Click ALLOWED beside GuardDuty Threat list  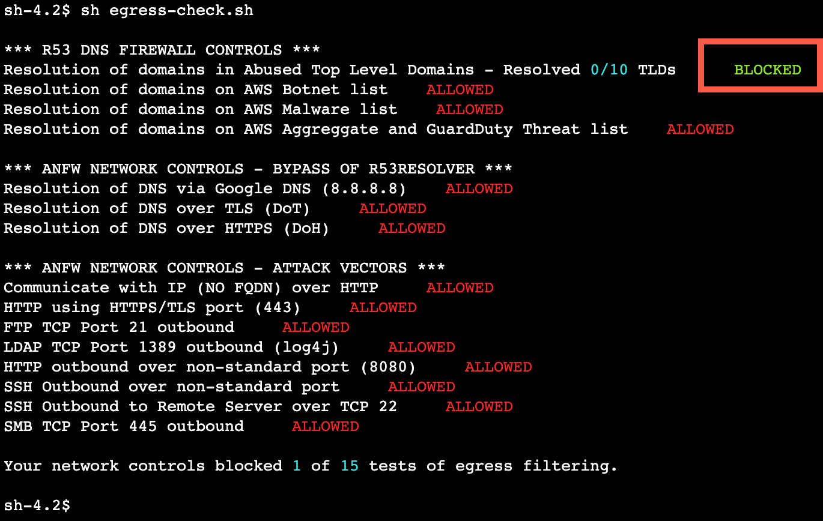click(x=700, y=129)
